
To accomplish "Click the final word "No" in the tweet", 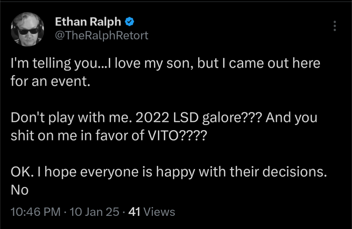I will coord(20,190).
